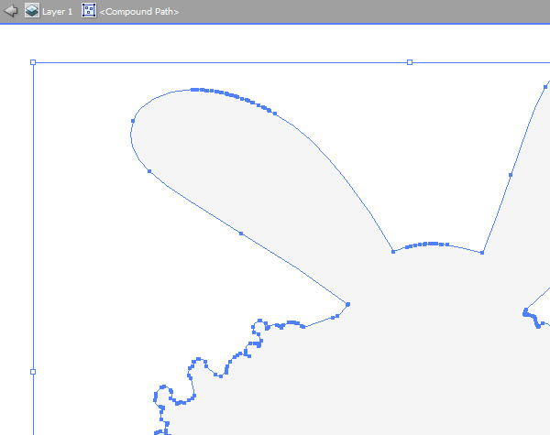Click the Layer 1 layers icon
This screenshot has height=435, width=550.
pyautogui.click(x=32, y=11)
